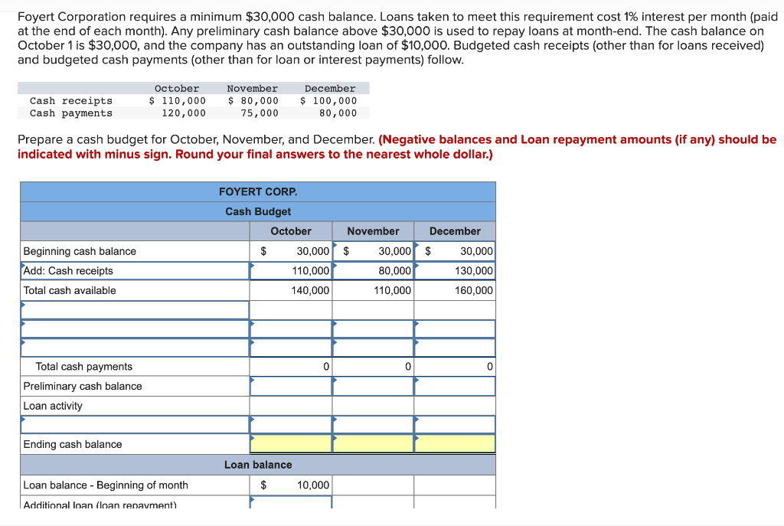Click 'Loan balance - Beginning of month' label
Image resolution: width=784 pixels, height=526 pixels.
tap(106, 485)
